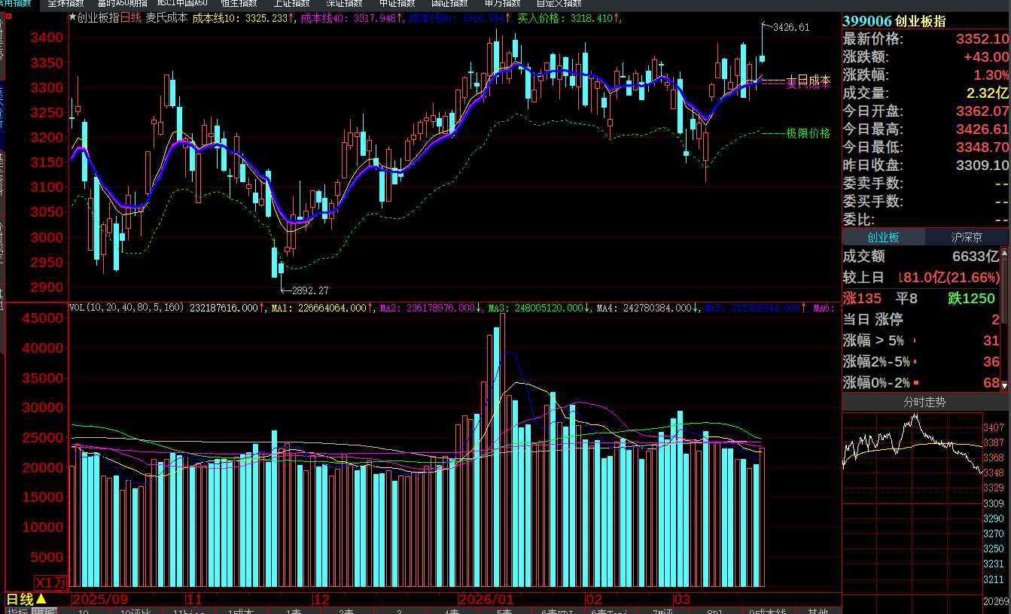The height and width of the screenshot is (614, 1011).
Task: Open the 麦氏成本 indicator name in header
Action: pyautogui.click(x=166, y=18)
